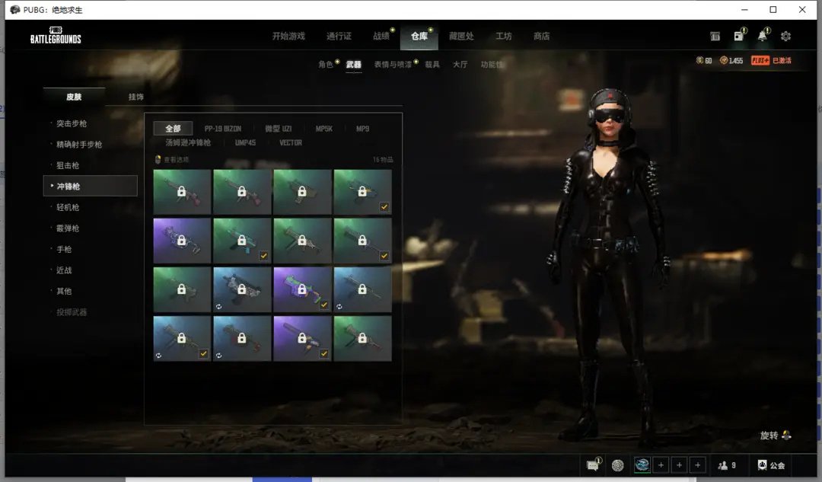Image resolution: width=822 pixels, height=482 pixels.
Task: Open the 商店 tab
Action: [x=542, y=37]
